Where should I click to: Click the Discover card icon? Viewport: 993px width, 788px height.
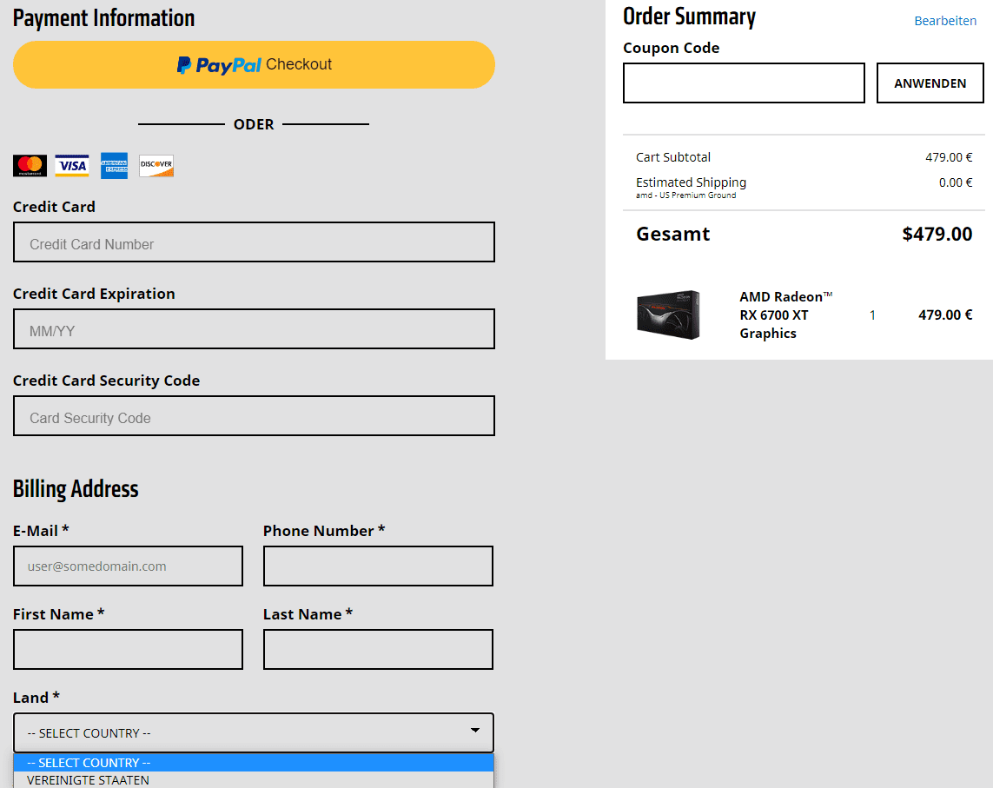[156, 165]
